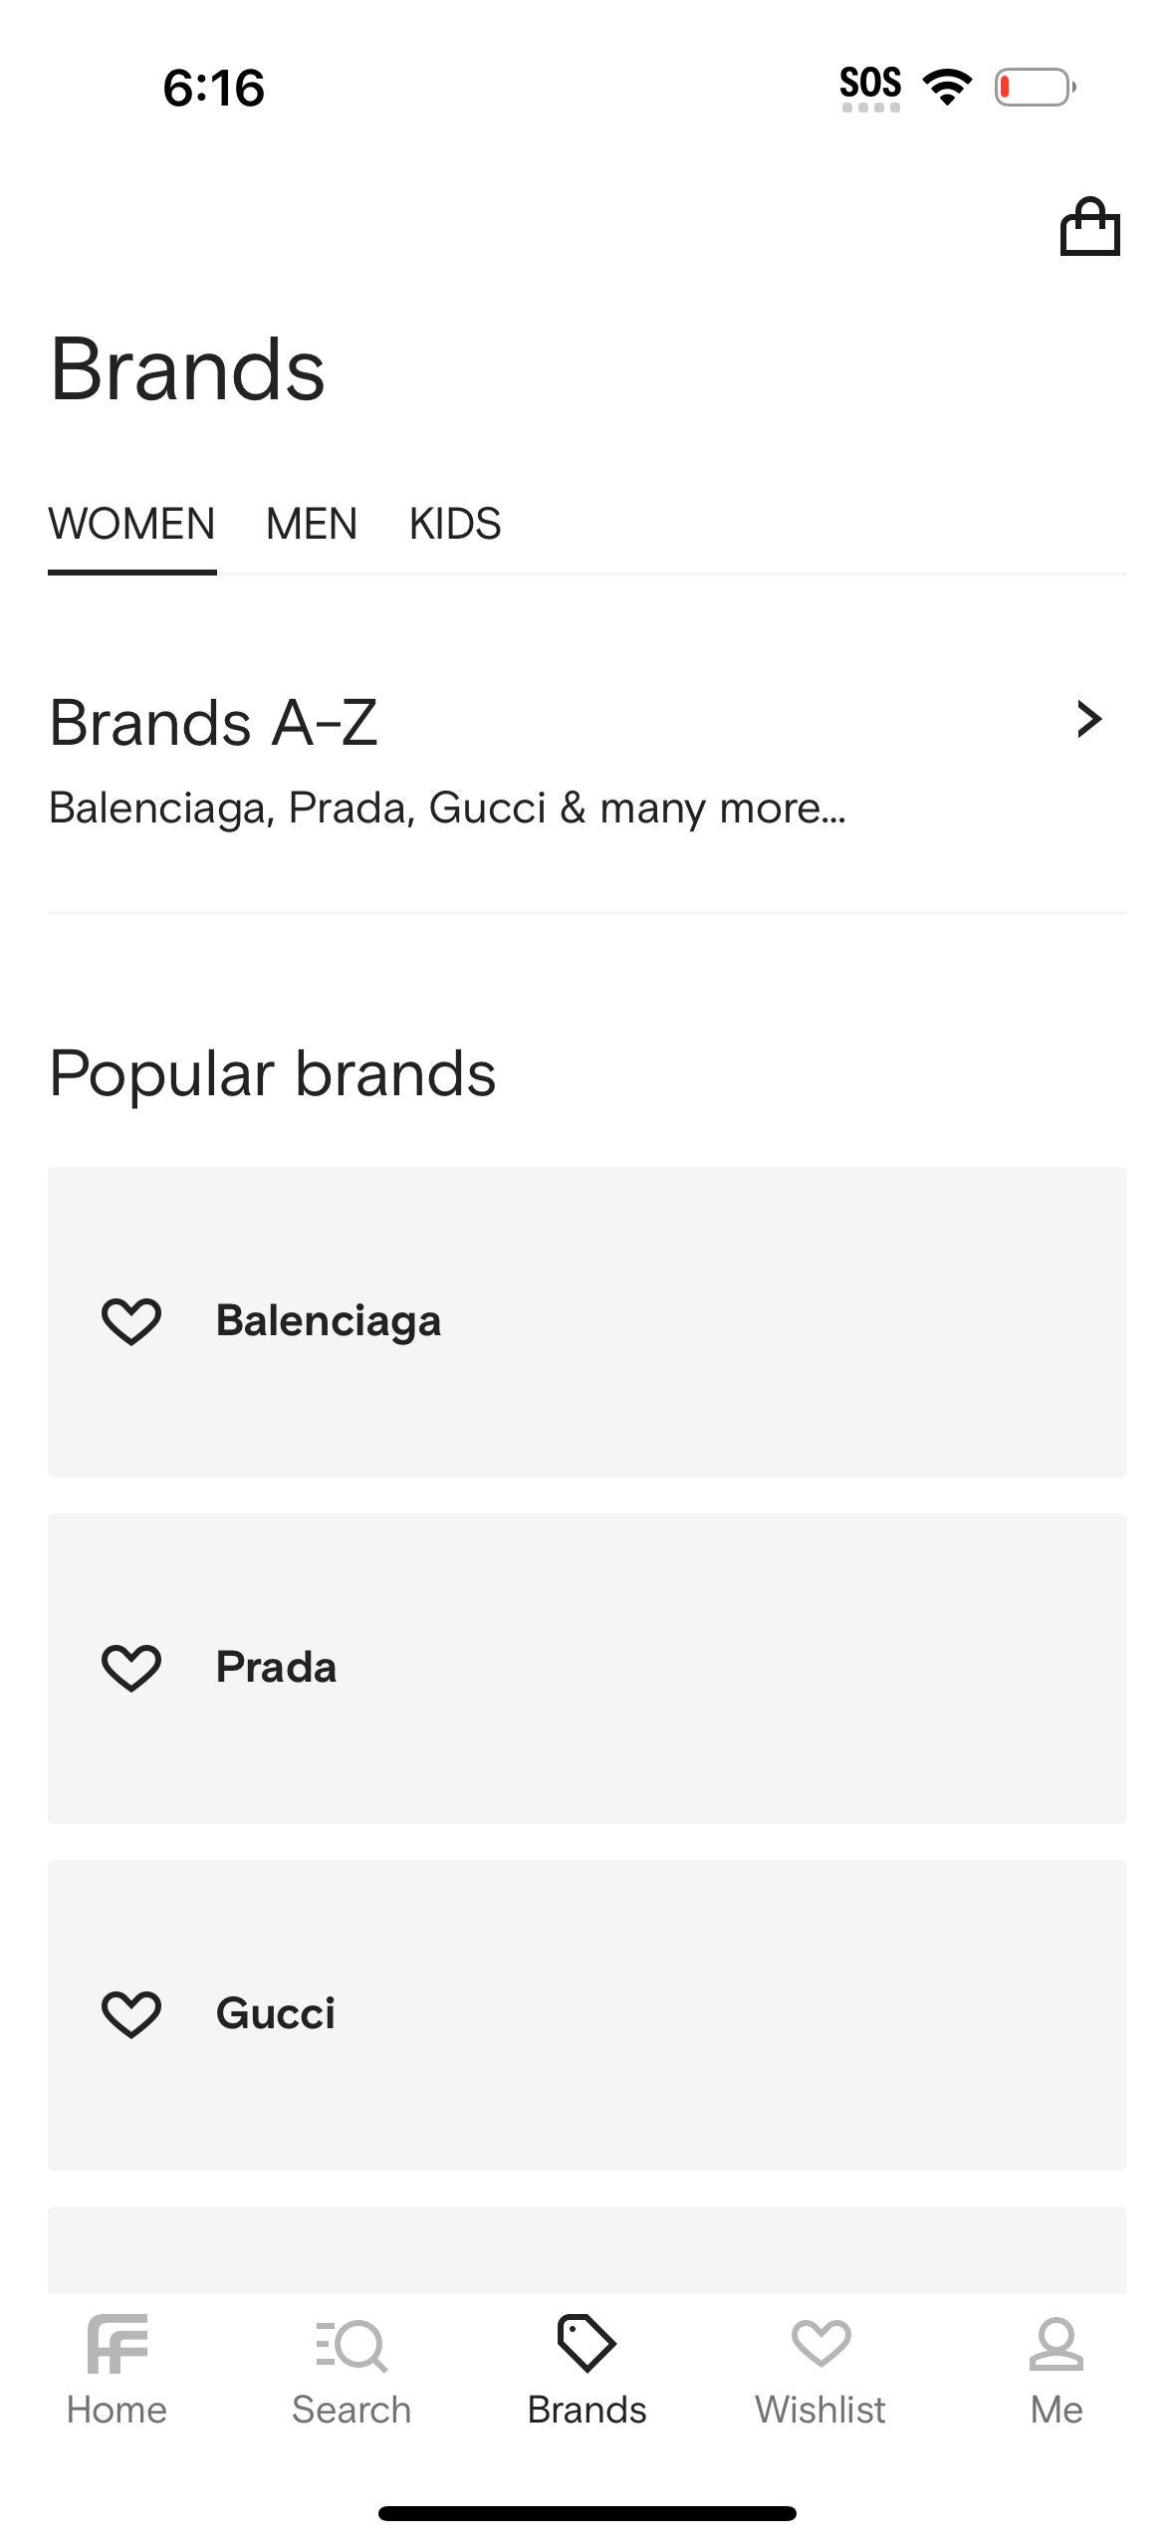Tap the WOMEN tab already selected
Viewport: 1174px width, 2545px height.
[x=131, y=523]
